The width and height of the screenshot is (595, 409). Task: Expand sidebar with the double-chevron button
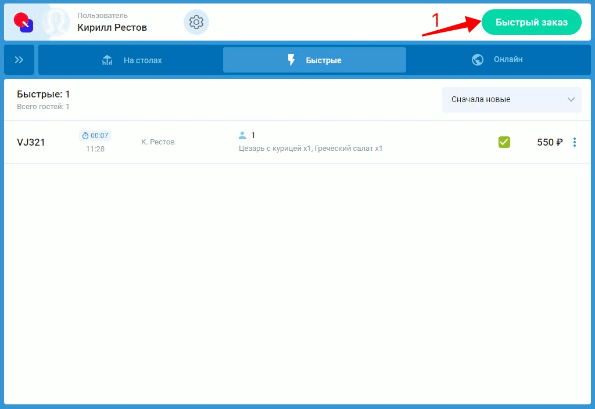tap(19, 60)
